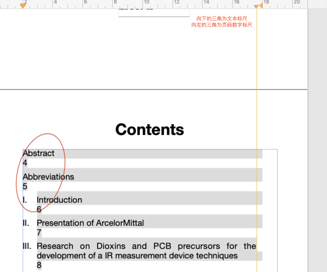Click the Introduction contents entry

point(59,200)
